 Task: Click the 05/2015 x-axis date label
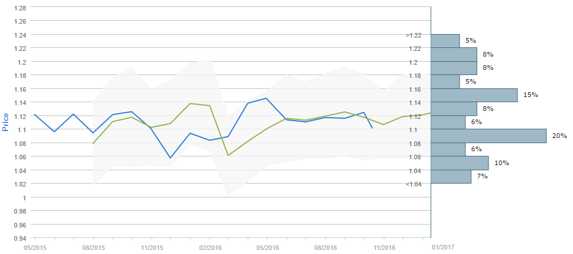[35, 247]
